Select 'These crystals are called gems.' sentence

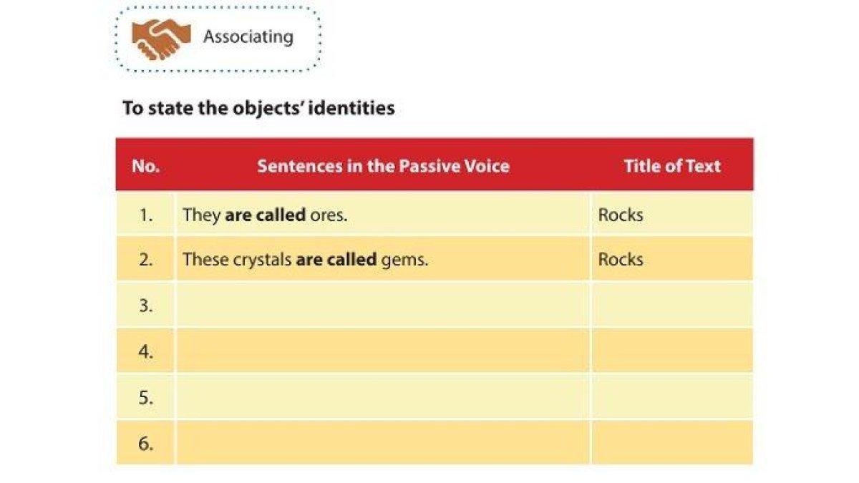coord(305,259)
